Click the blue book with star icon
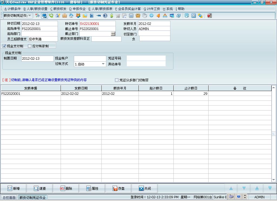This screenshot has height=201, width=277. coord(92,15)
